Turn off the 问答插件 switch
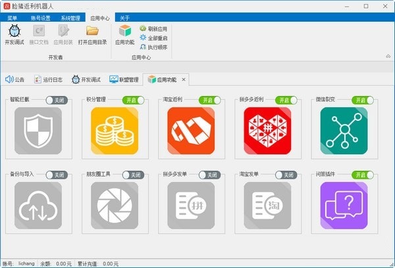 tap(363, 175)
